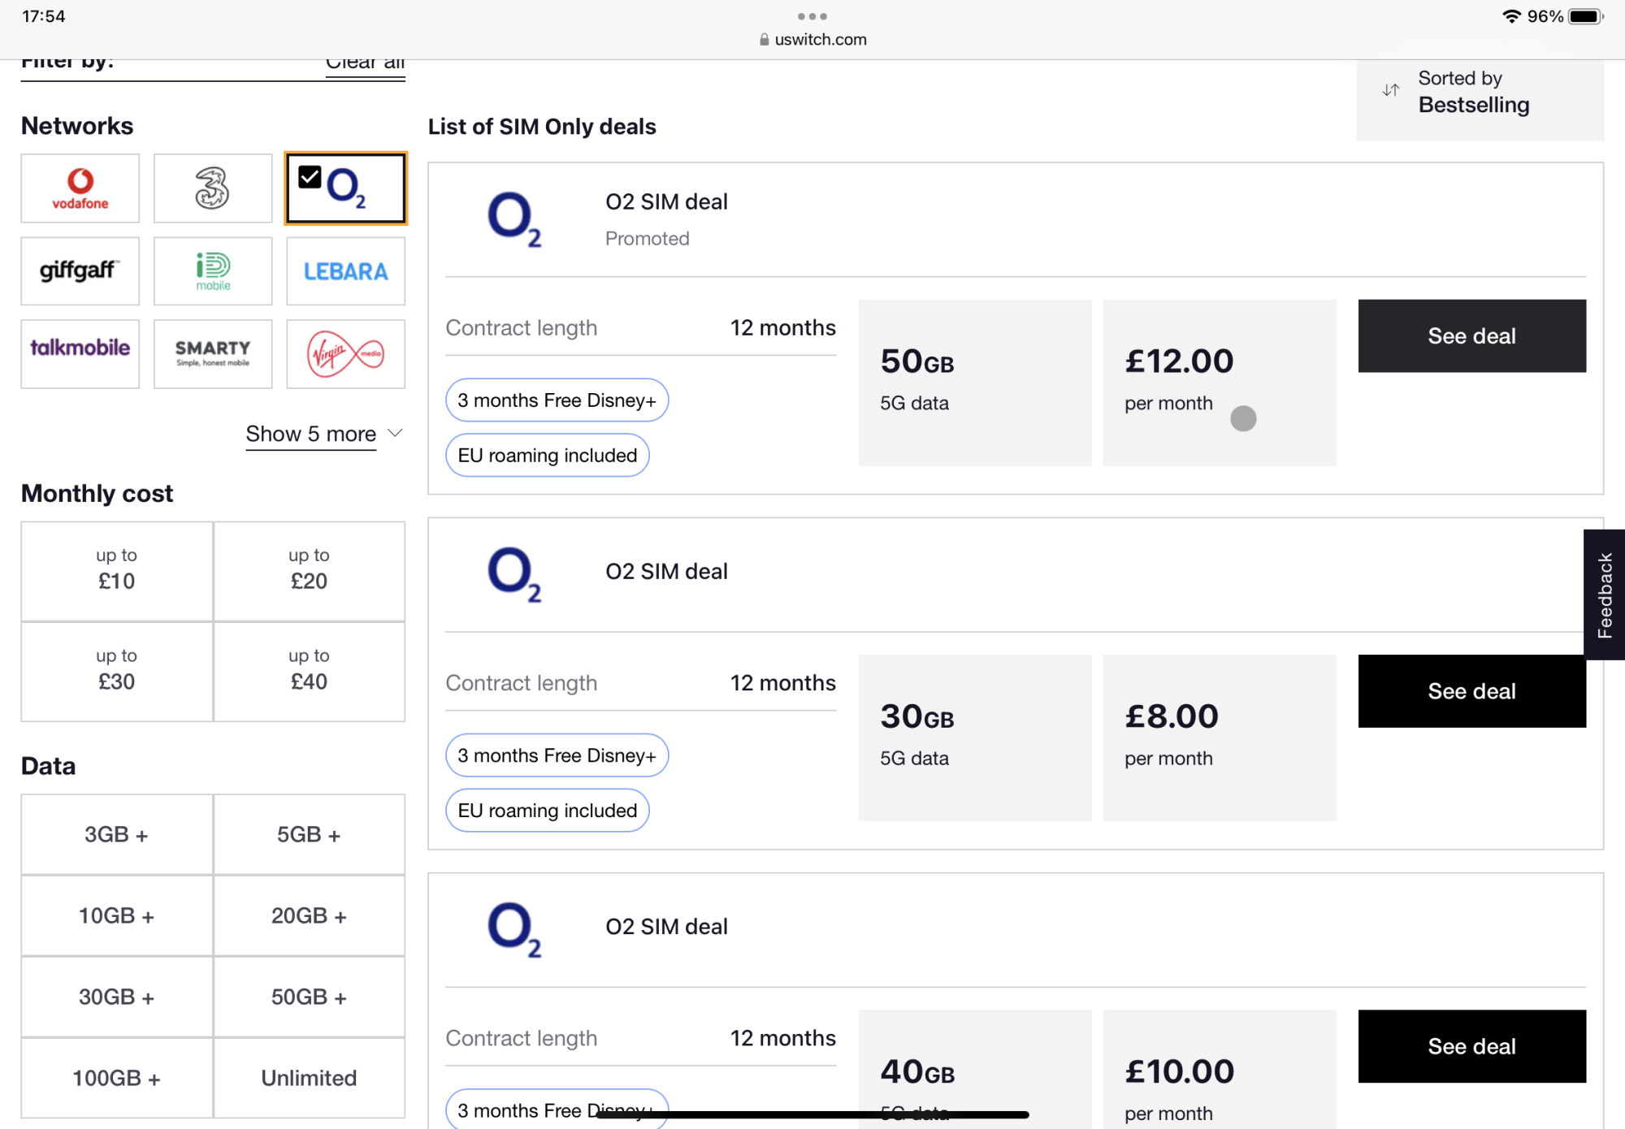Screen dimensions: 1625x1129
Task: Open the Sorted by Bestselling dropdown
Action: tap(1479, 92)
